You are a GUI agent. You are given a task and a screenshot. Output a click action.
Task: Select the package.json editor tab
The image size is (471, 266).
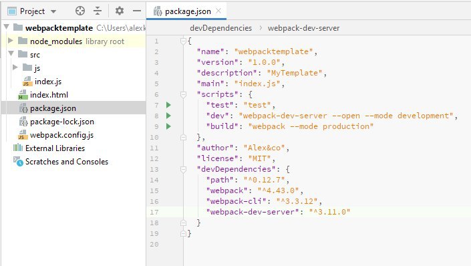pyautogui.click(x=182, y=11)
